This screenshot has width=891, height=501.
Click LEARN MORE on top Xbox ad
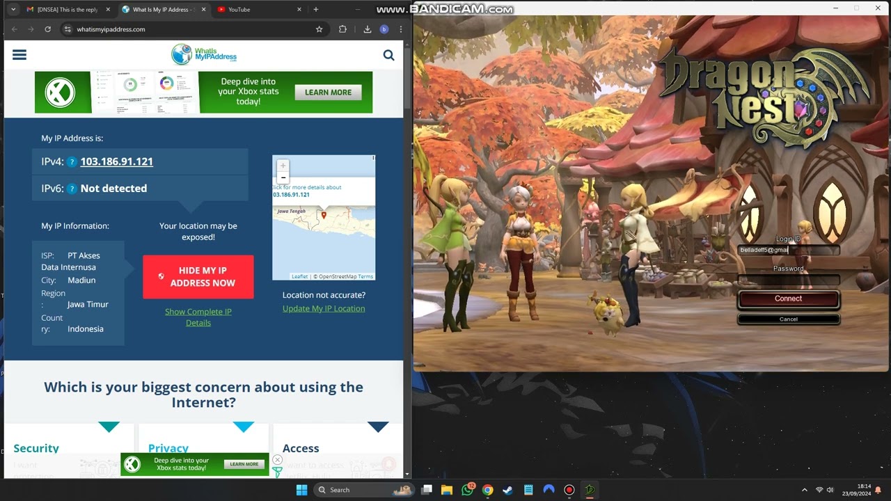click(x=328, y=92)
